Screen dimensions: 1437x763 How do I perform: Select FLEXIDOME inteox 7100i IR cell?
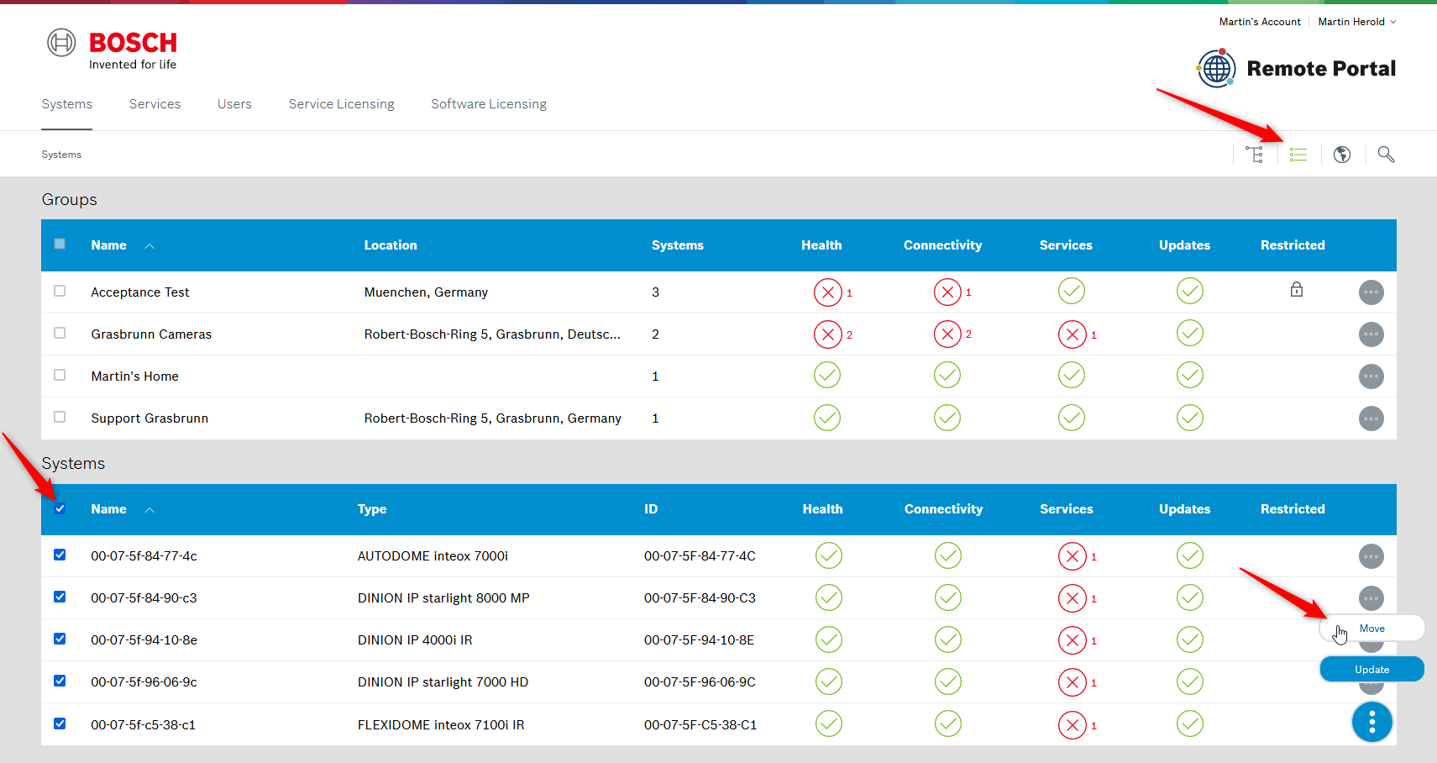pos(441,725)
